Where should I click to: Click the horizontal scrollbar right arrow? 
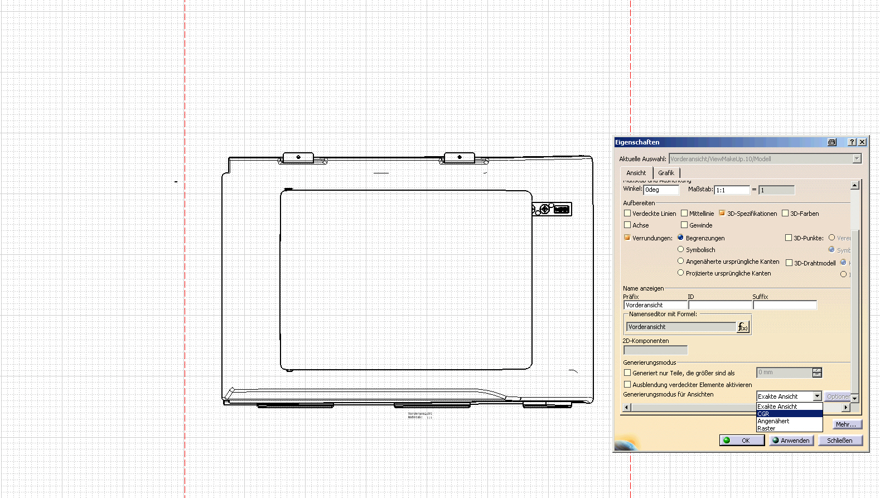pyautogui.click(x=846, y=408)
